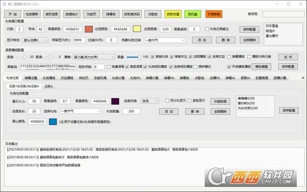Enable the 免费语音 checkbox

[108, 67]
